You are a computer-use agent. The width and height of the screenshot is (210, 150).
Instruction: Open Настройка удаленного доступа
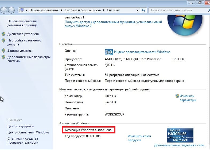(24, 42)
